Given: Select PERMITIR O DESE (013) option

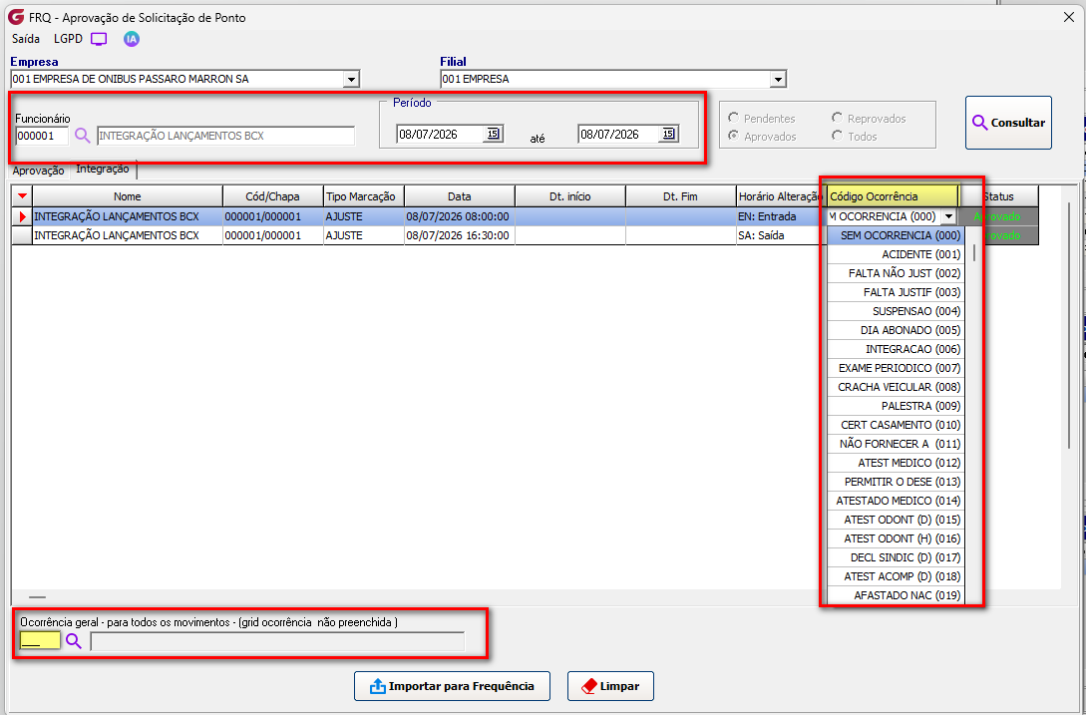Looking at the screenshot, I should (x=896, y=482).
